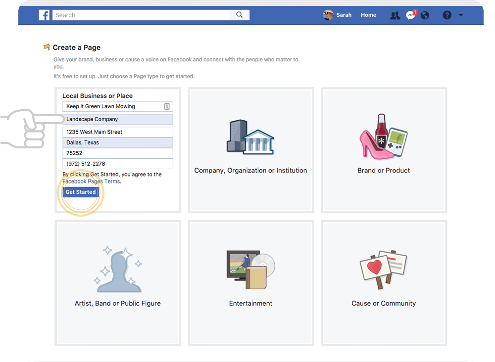Open the Notifications globe icon

pyautogui.click(x=425, y=15)
